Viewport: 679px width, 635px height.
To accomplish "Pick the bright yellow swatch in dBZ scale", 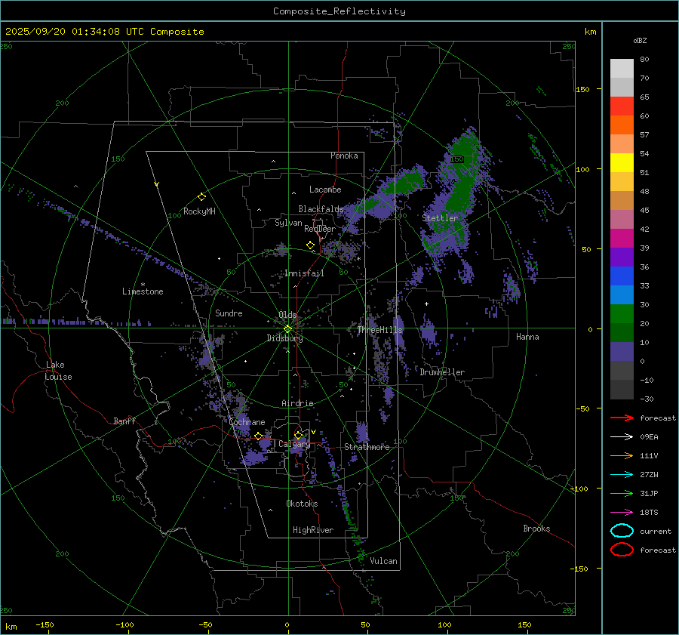I will pos(622,162).
